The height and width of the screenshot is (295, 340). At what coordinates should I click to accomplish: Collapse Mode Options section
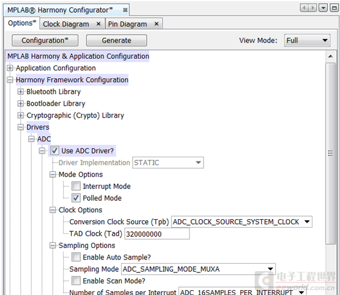point(53,174)
